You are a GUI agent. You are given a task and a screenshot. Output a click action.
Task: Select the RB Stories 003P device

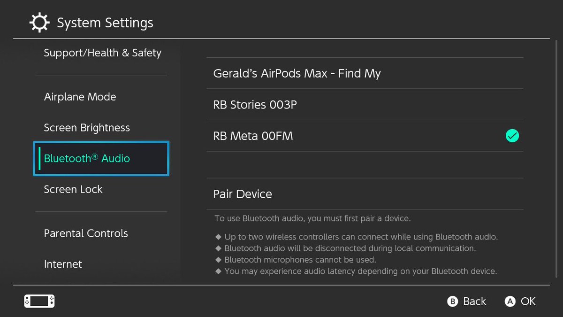[x=365, y=104]
